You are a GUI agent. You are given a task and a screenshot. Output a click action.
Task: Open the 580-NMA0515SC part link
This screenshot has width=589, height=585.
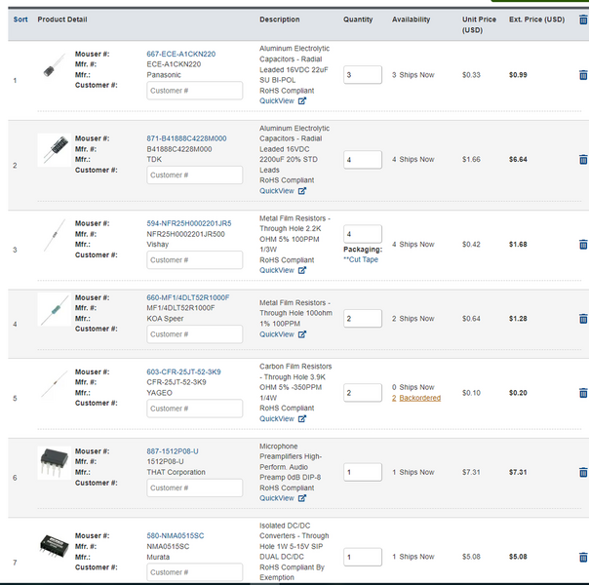pyautogui.click(x=176, y=535)
